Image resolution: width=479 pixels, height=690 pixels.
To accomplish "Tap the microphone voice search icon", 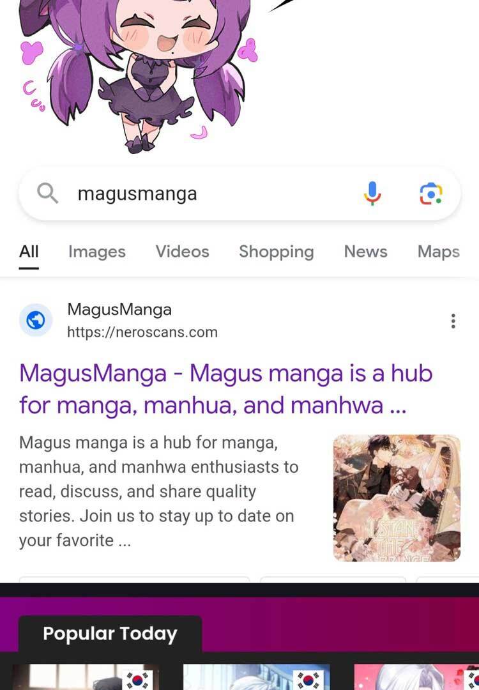I will [x=372, y=194].
